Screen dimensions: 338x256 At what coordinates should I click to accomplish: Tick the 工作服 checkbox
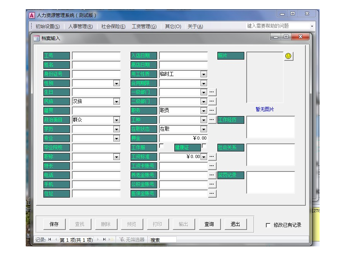click(161, 146)
